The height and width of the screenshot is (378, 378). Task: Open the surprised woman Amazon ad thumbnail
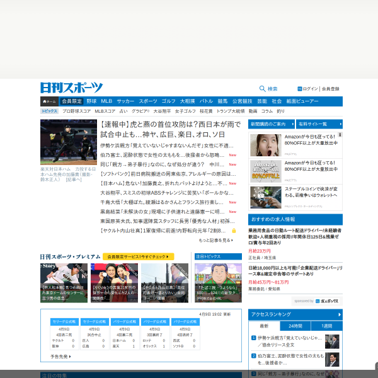click(266, 145)
